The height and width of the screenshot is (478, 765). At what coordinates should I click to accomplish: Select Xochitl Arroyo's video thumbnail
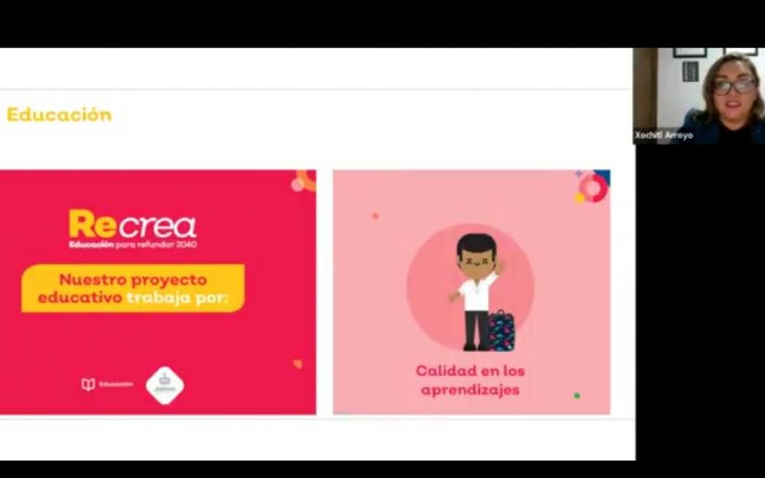(699, 96)
